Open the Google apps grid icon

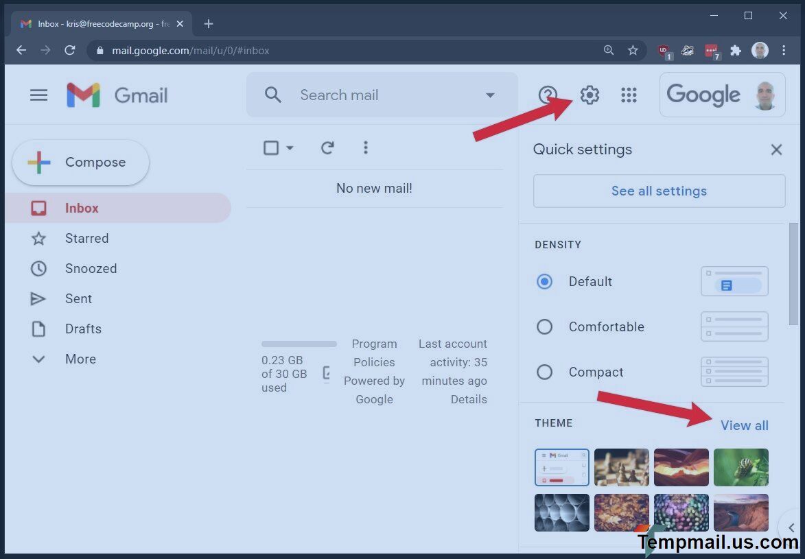pyautogui.click(x=629, y=95)
